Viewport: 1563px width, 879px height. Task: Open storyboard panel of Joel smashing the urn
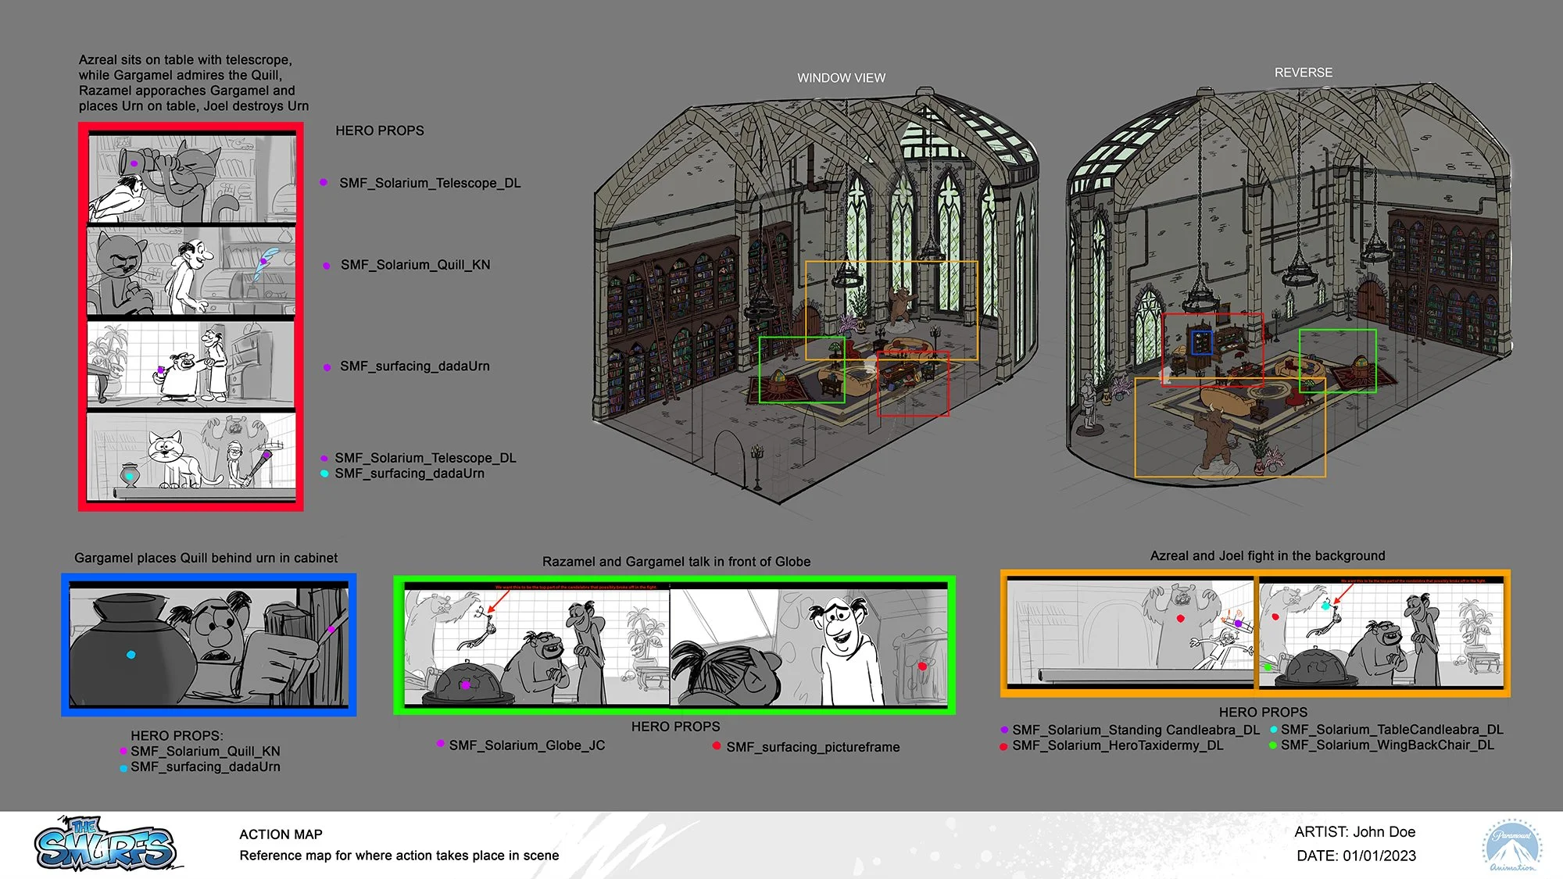pos(191,456)
